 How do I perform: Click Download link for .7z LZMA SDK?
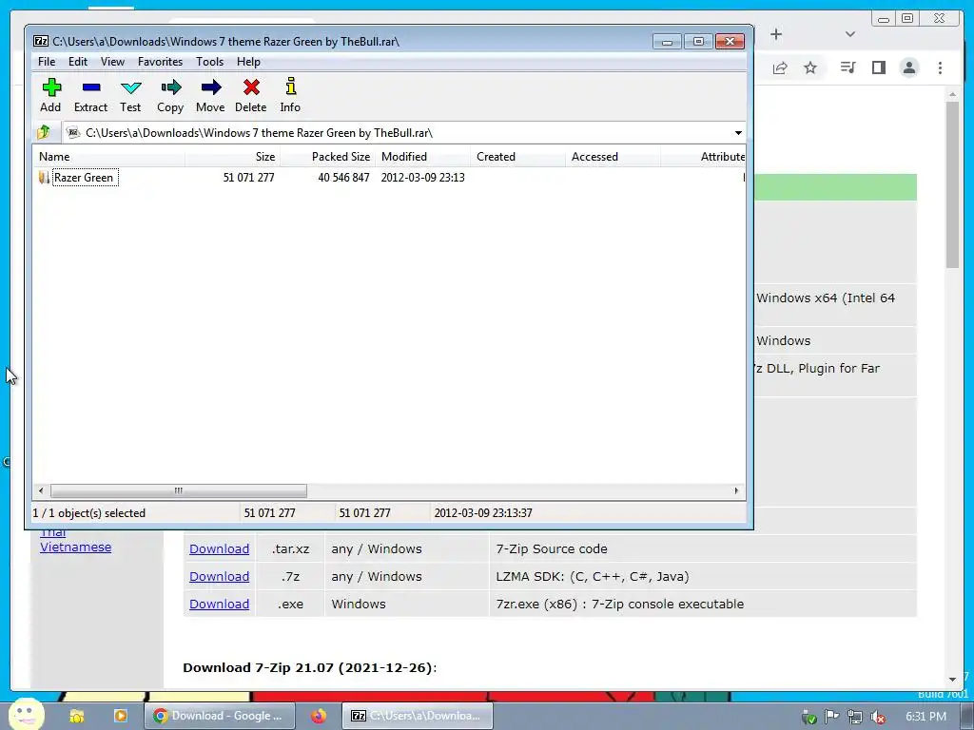pos(220,576)
